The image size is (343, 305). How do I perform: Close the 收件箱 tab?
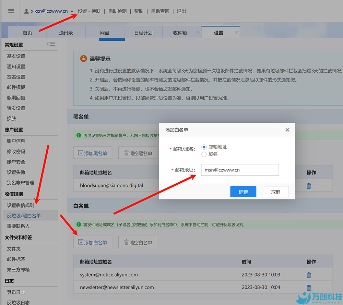(x=198, y=32)
